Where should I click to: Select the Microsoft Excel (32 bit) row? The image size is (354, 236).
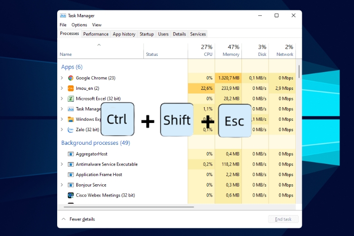(x=177, y=98)
